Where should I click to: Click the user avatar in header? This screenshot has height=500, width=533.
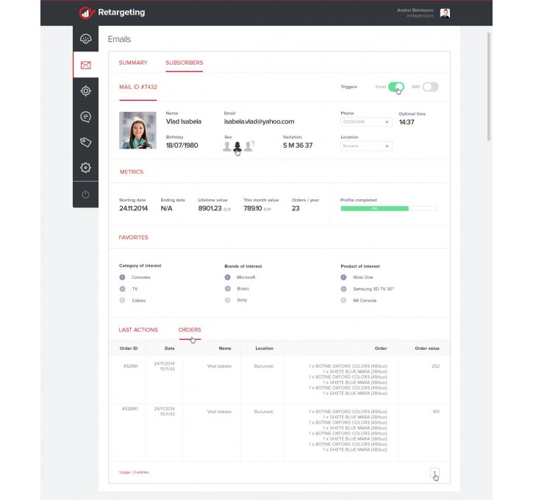(x=445, y=13)
